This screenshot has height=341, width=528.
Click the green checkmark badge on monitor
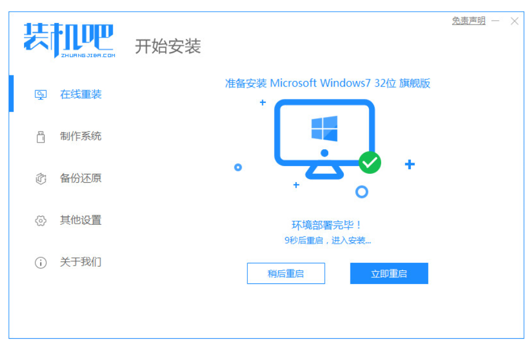tap(369, 163)
